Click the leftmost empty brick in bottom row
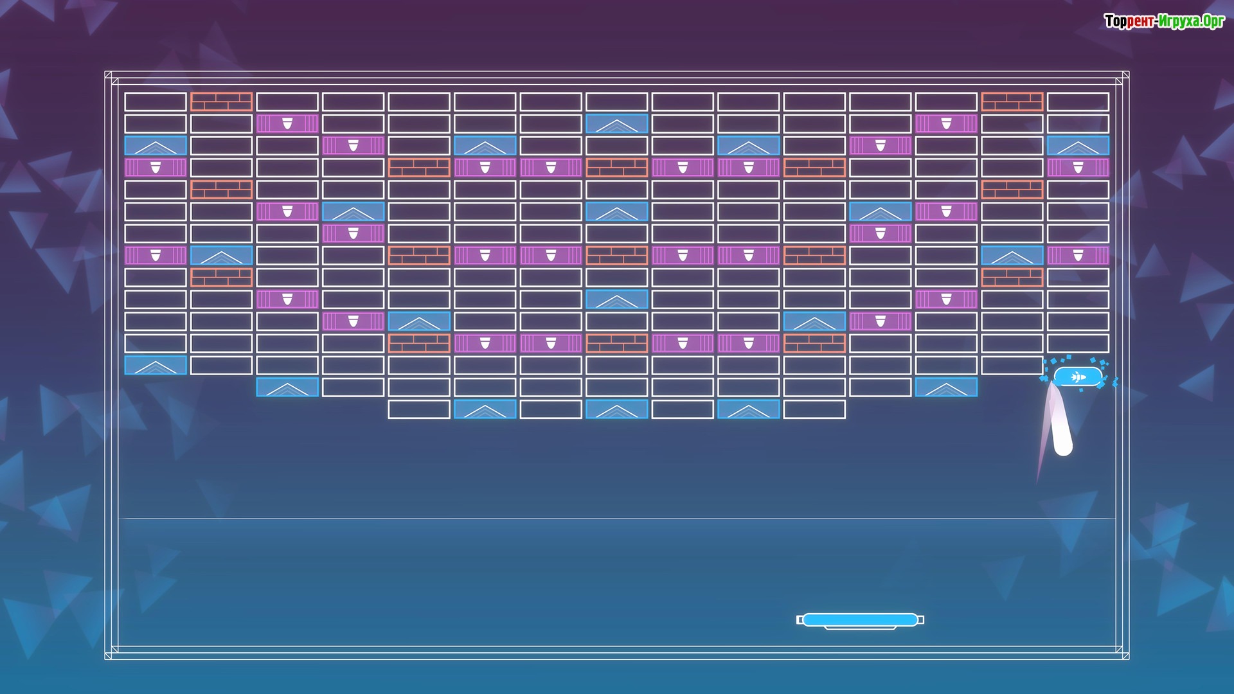 point(419,409)
